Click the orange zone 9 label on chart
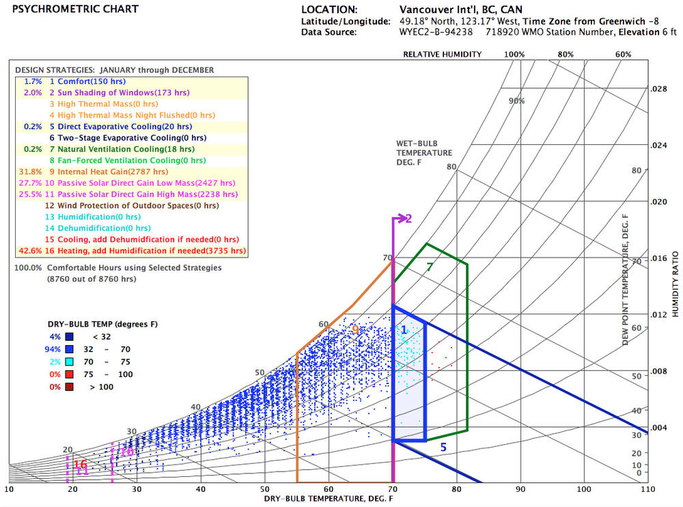 click(355, 329)
